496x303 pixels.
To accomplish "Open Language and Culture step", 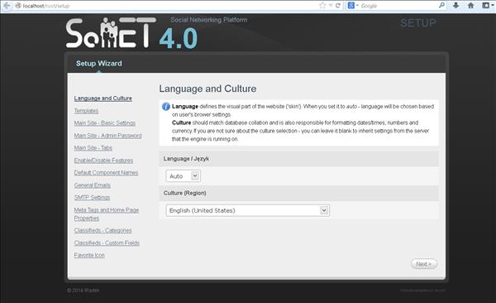I will pos(103,99).
